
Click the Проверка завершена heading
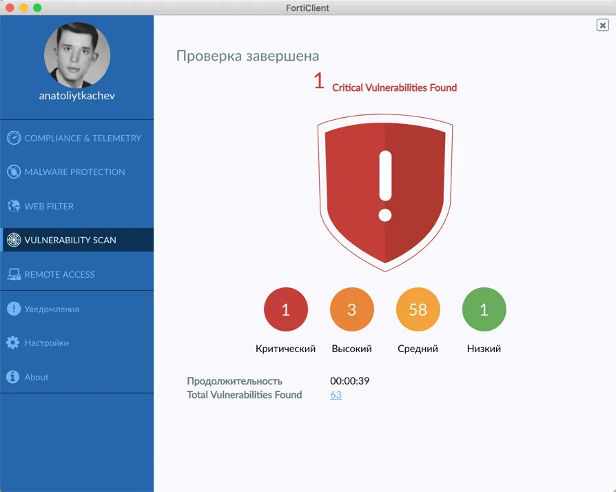tap(247, 56)
